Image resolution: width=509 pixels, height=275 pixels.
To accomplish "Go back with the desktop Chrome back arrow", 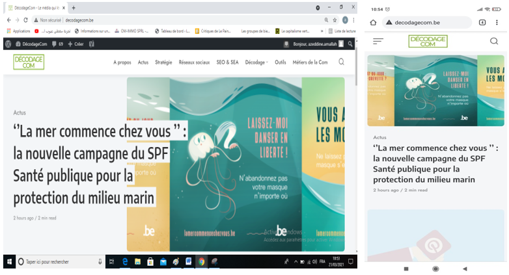I will (8, 20).
